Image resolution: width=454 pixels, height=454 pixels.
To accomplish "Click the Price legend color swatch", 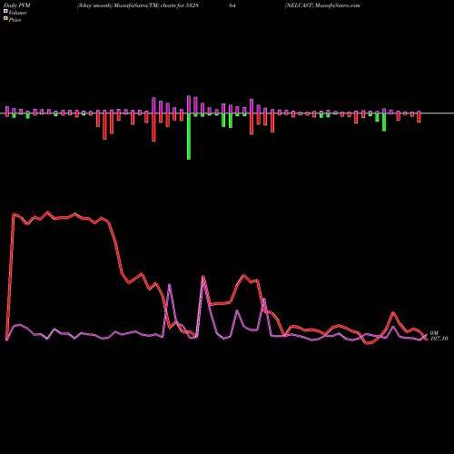I will [x=5, y=19].
